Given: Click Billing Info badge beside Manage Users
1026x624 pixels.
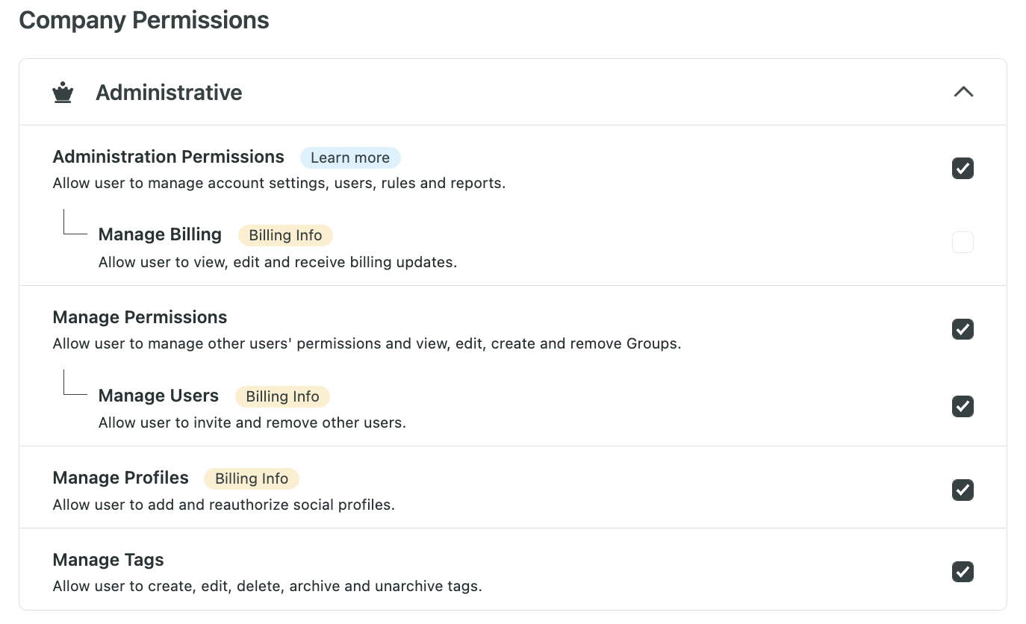Looking at the screenshot, I should (x=282, y=396).
